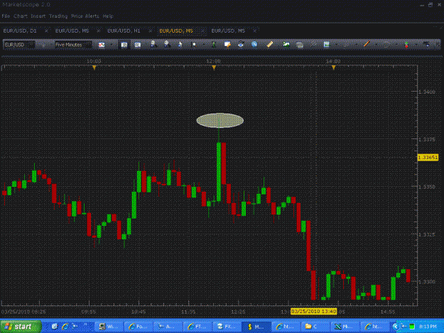Screen dimensions: 444x333
Task: Click the add note window icon
Action: coord(227,45)
